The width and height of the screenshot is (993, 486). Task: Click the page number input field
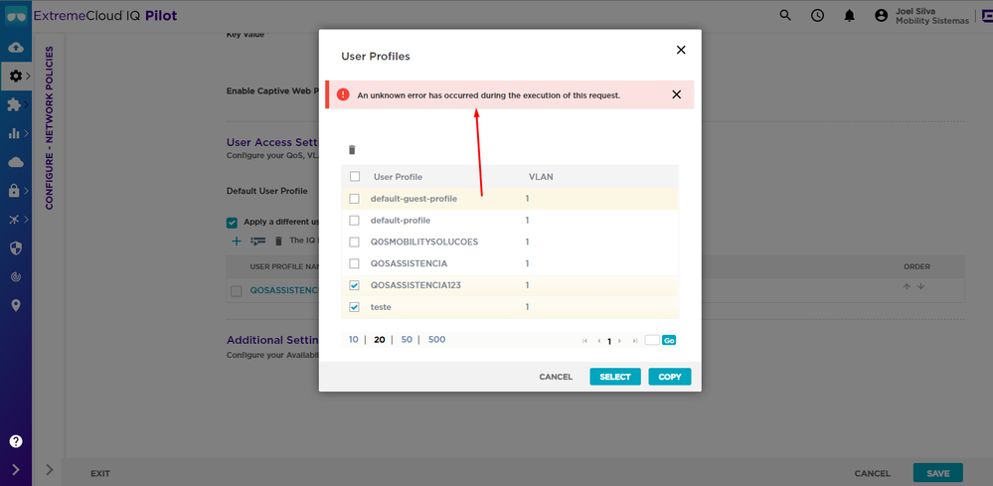pos(651,340)
